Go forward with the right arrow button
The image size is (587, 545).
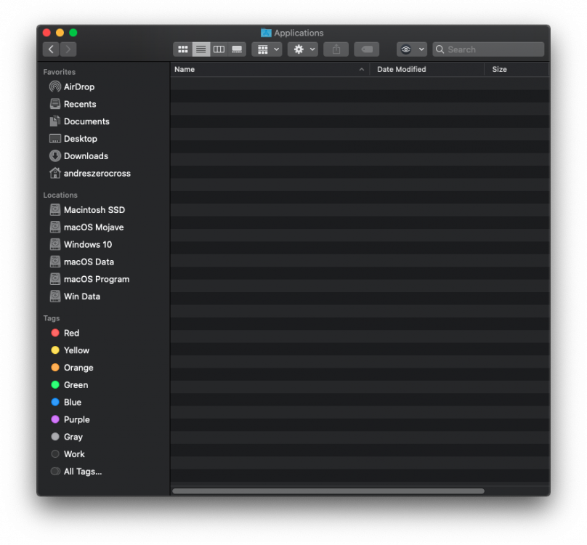[x=68, y=49]
